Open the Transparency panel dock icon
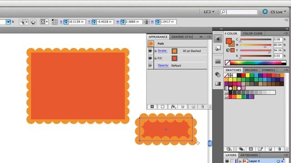The height and width of the screenshot is (163, 291). [218, 74]
